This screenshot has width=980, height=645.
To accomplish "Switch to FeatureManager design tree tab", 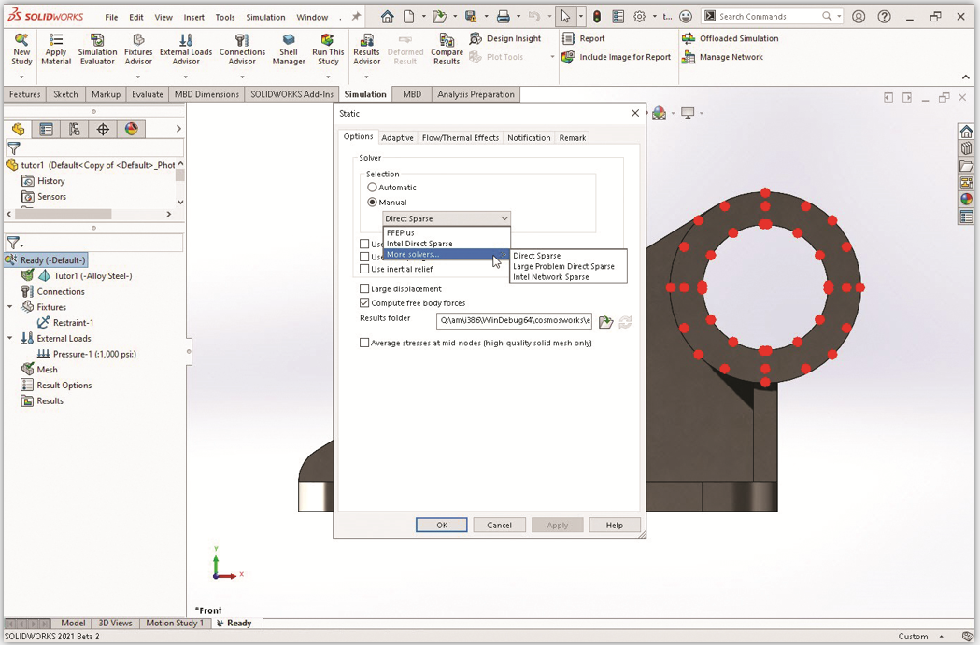I will click(x=18, y=129).
